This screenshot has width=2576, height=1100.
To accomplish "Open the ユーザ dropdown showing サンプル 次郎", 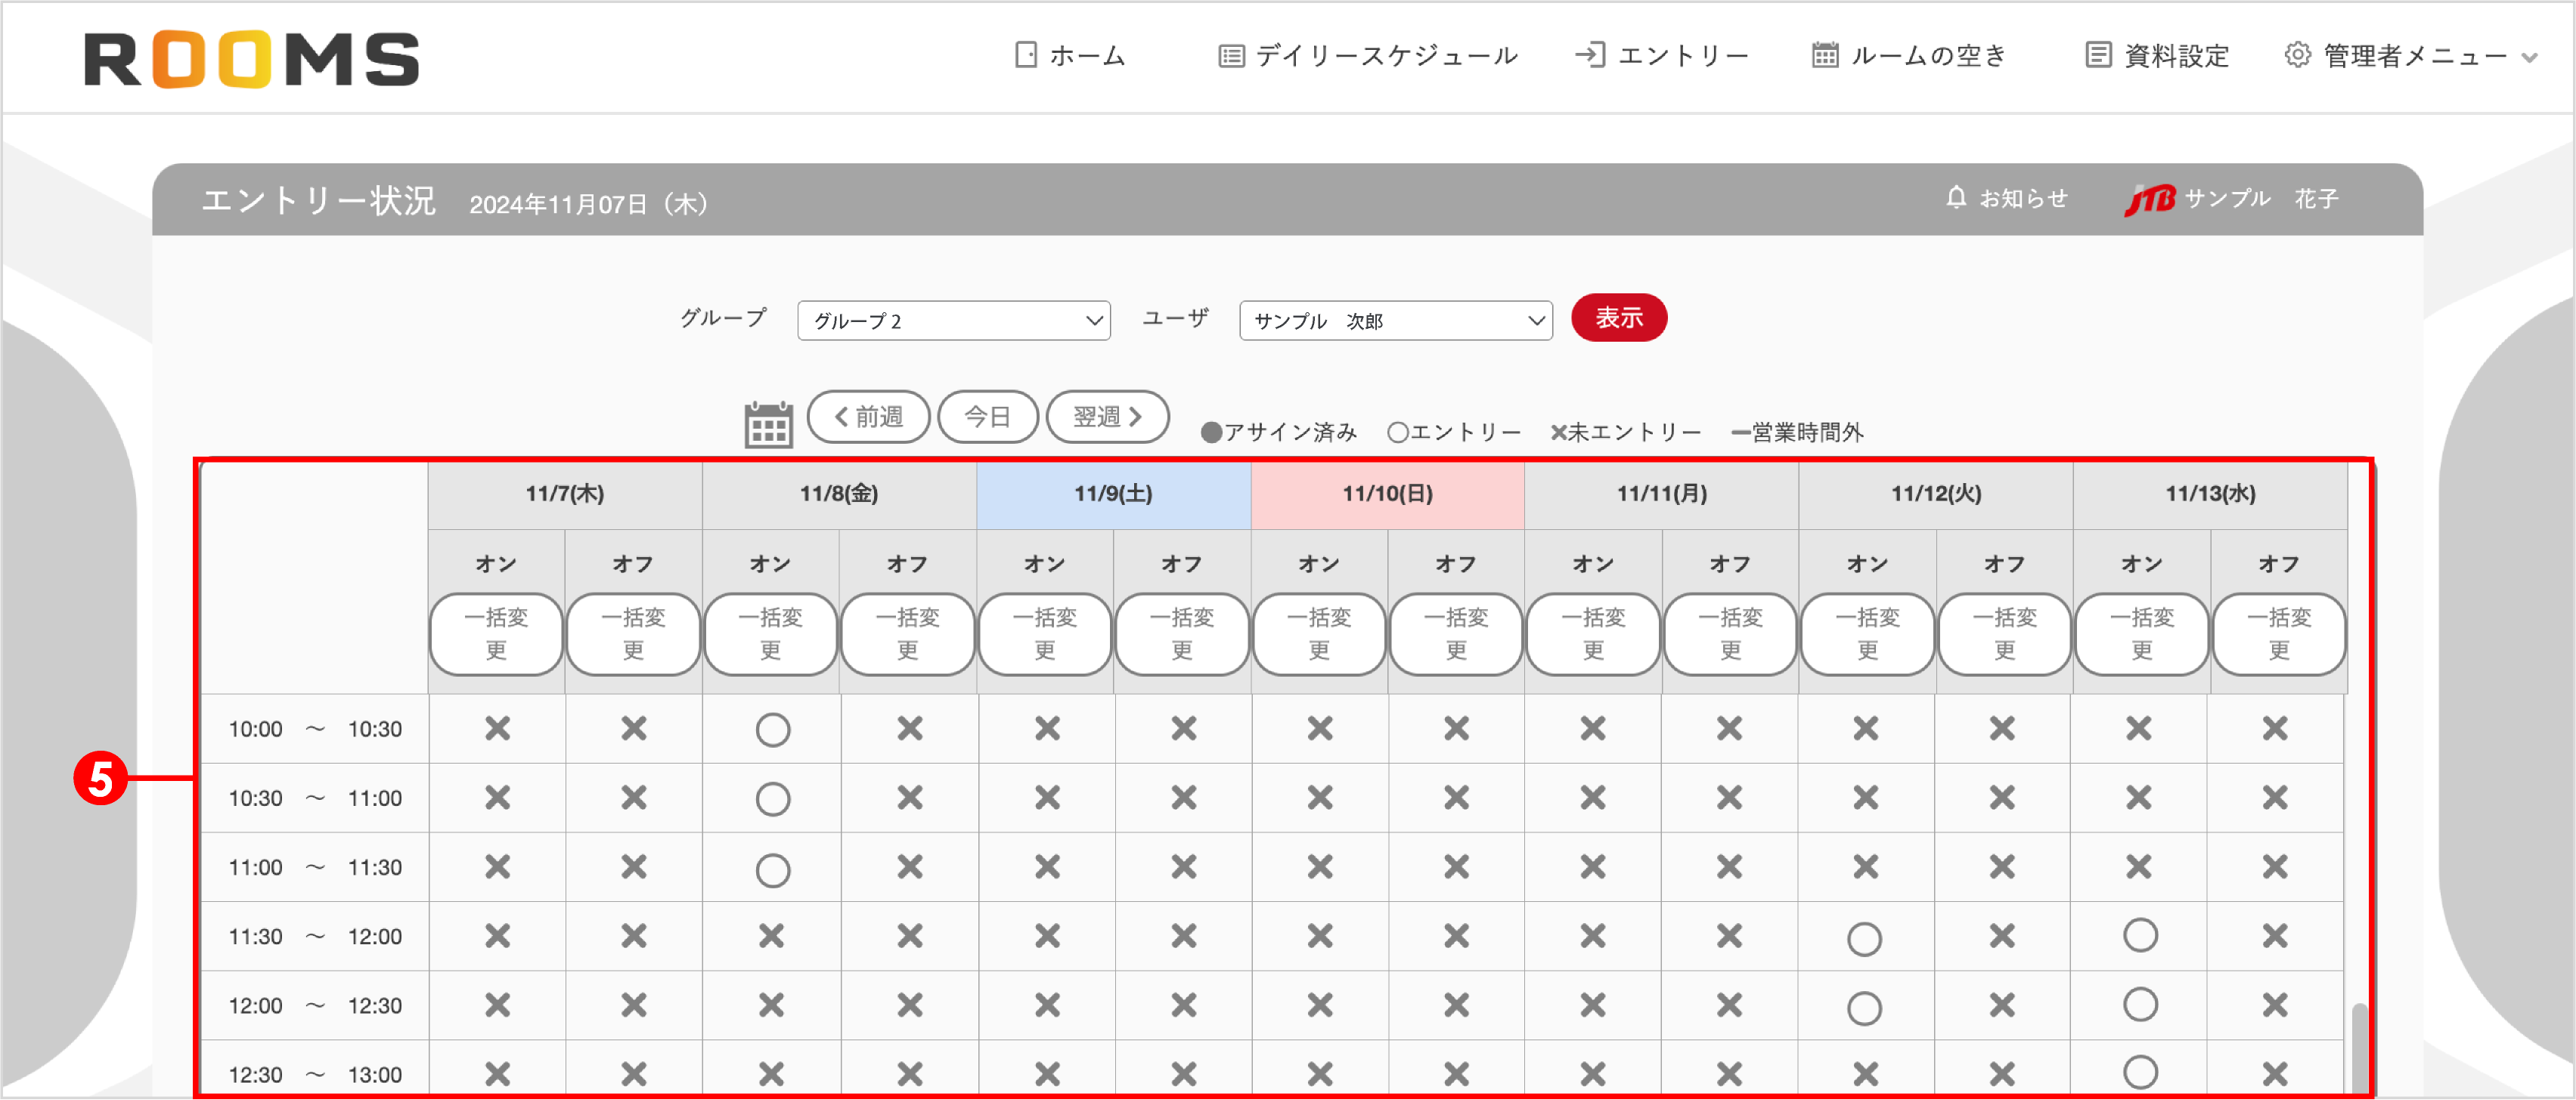I will click(1394, 320).
